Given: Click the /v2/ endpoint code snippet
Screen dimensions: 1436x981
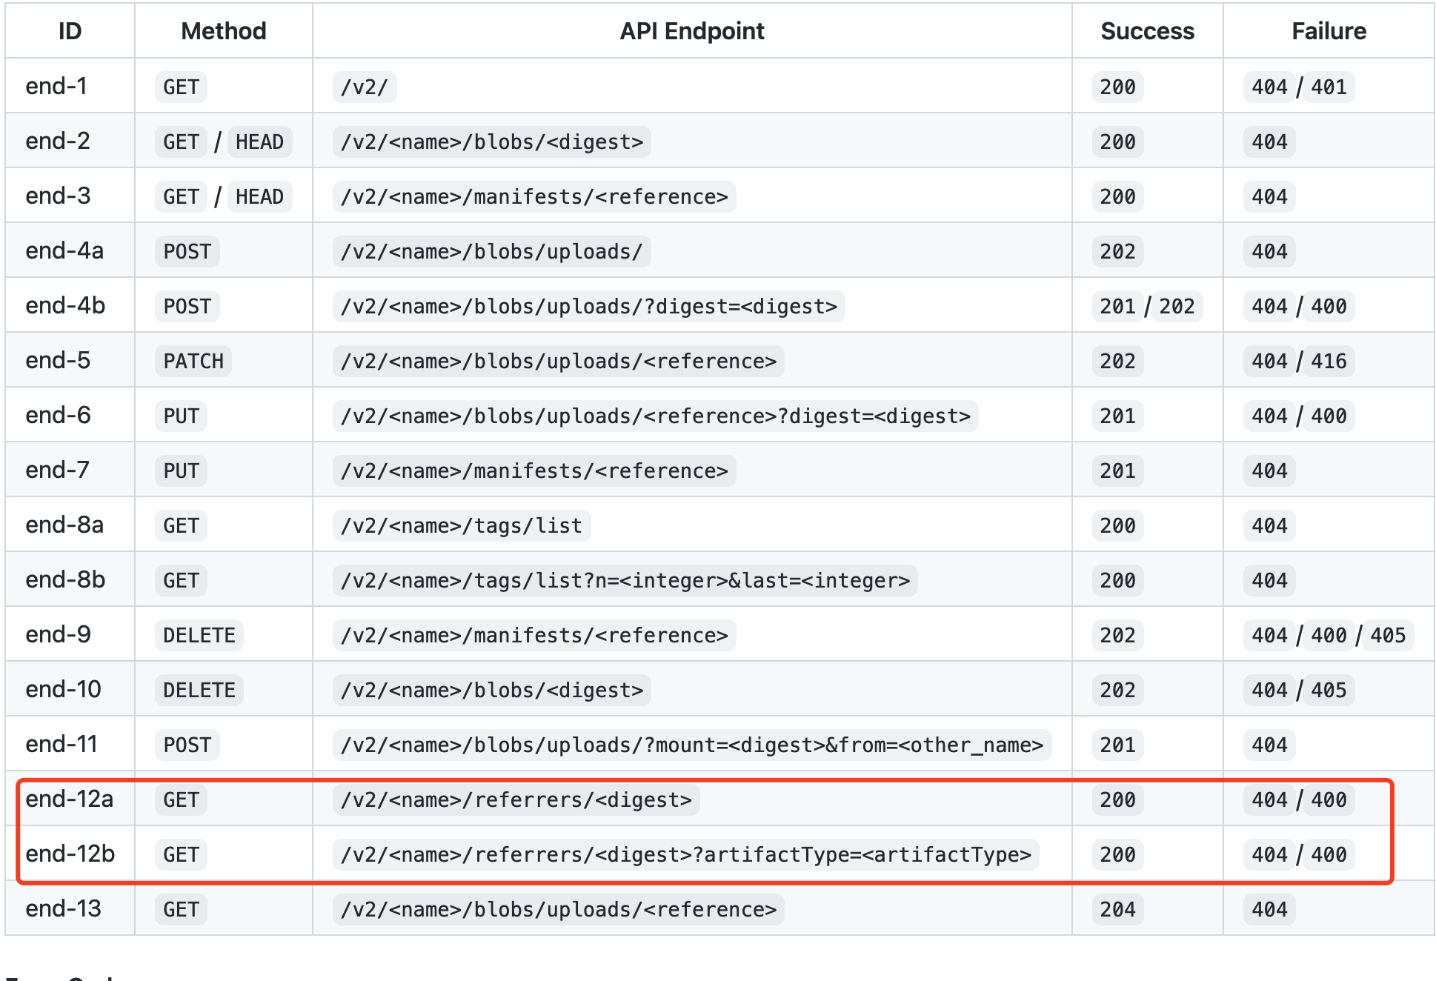Looking at the screenshot, I should [x=364, y=87].
